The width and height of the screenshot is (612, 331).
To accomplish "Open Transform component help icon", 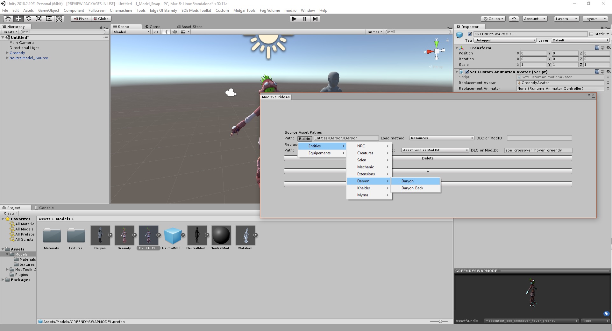I will (x=597, y=48).
